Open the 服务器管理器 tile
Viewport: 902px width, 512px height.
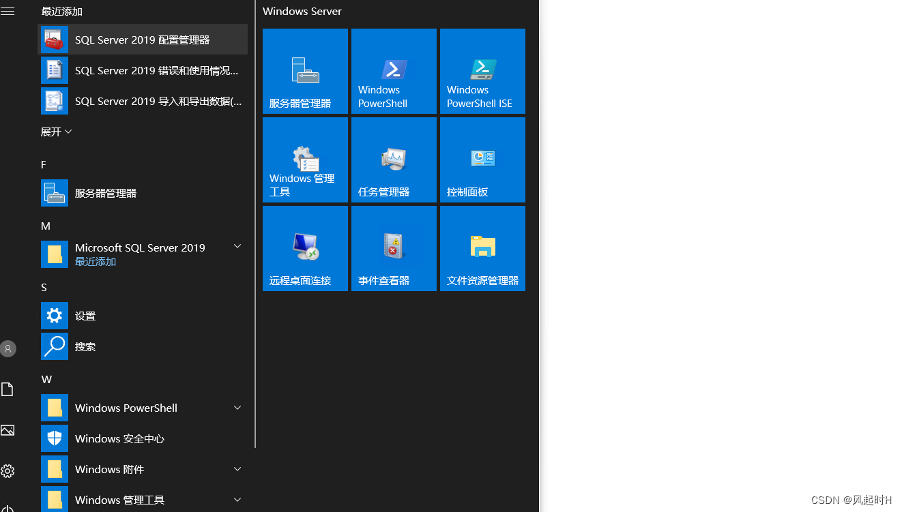pyautogui.click(x=304, y=71)
